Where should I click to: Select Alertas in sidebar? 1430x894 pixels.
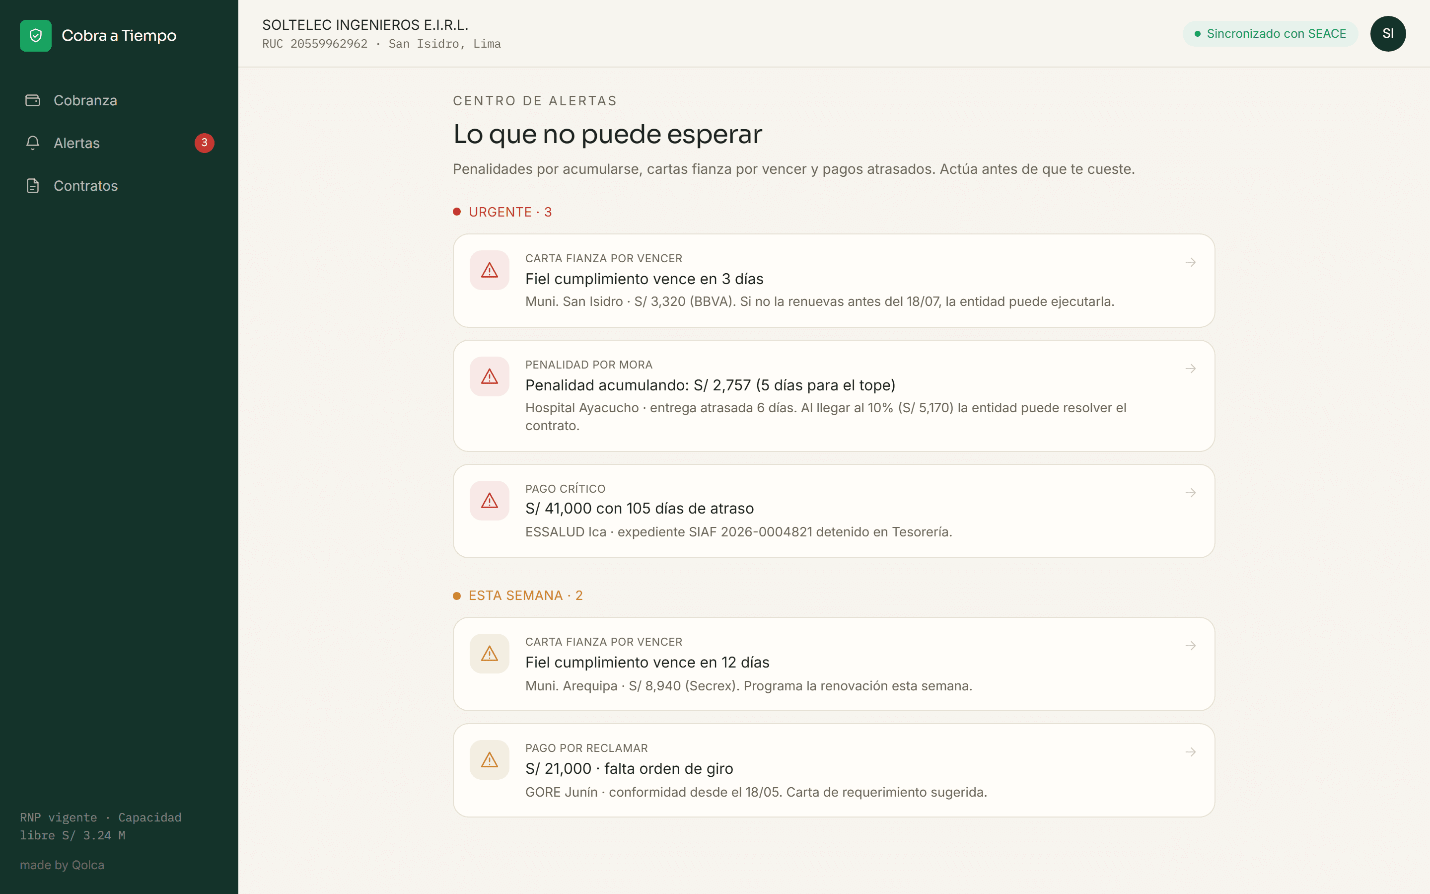(119, 143)
